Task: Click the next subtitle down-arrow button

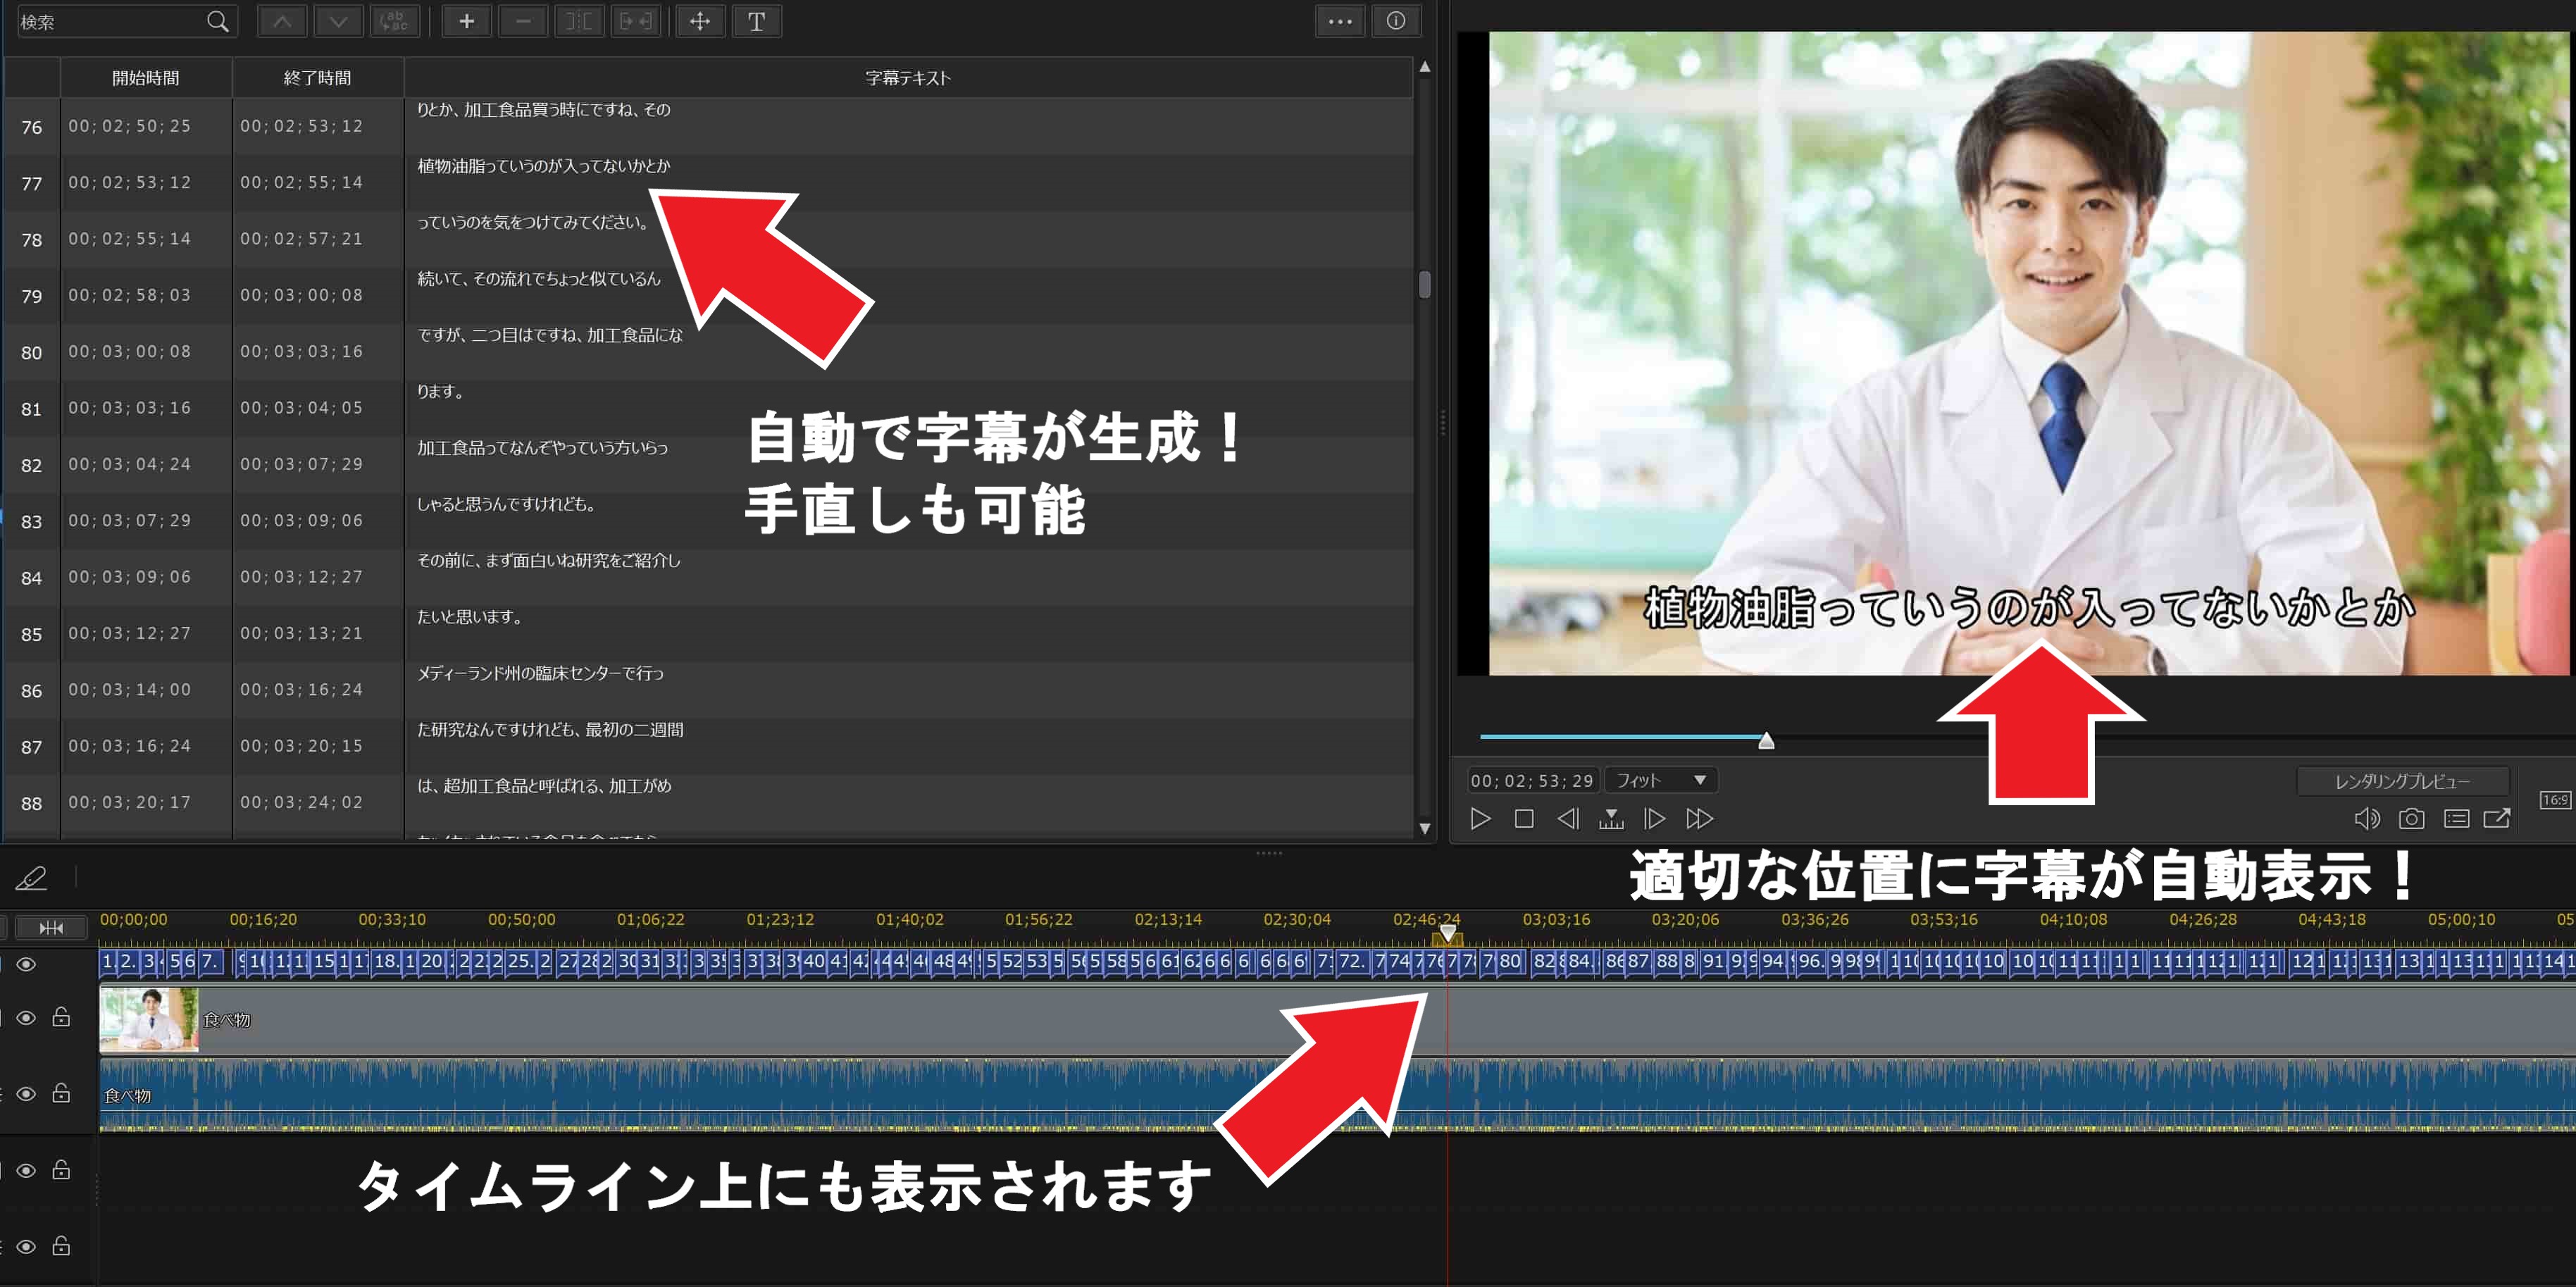Action: pyautogui.click(x=339, y=20)
